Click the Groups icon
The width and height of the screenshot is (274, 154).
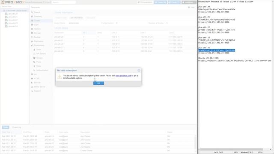(x=34, y=58)
